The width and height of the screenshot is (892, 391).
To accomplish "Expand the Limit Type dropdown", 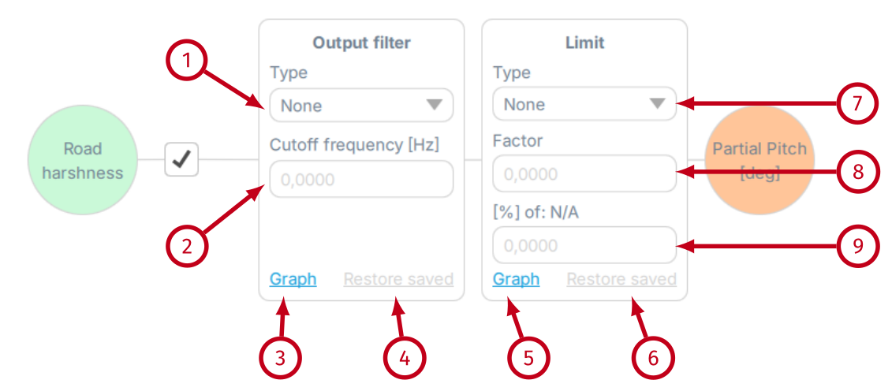I will coord(584,104).
